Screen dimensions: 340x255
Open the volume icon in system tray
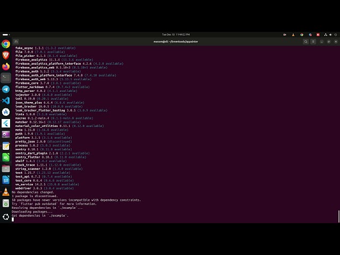tap(330, 35)
